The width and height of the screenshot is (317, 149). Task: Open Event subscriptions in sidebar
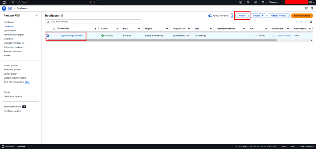point(13,96)
